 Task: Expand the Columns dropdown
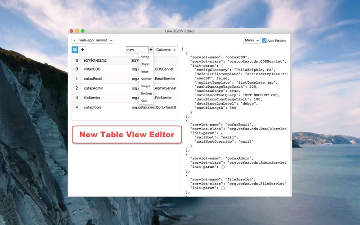166,49
